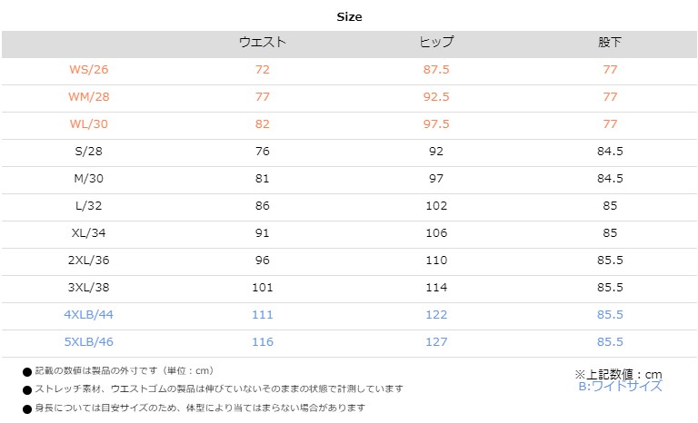
Task: Click the 3XL/38 size label
Action: click(x=88, y=287)
